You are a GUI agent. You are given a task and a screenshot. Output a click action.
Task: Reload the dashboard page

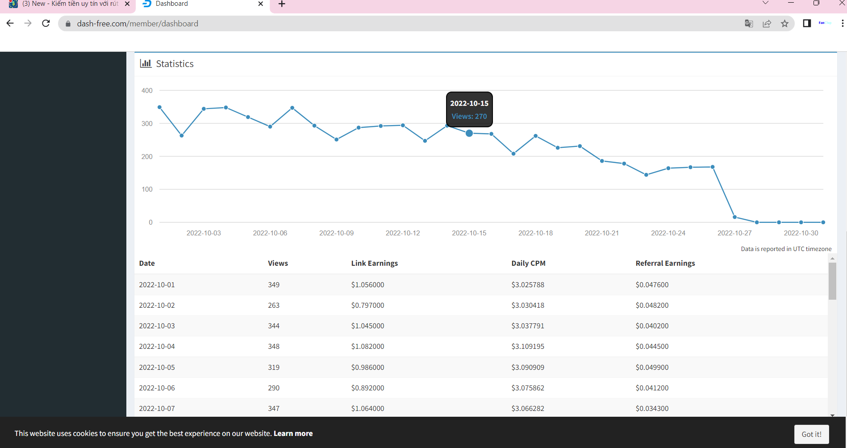click(46, 24)
